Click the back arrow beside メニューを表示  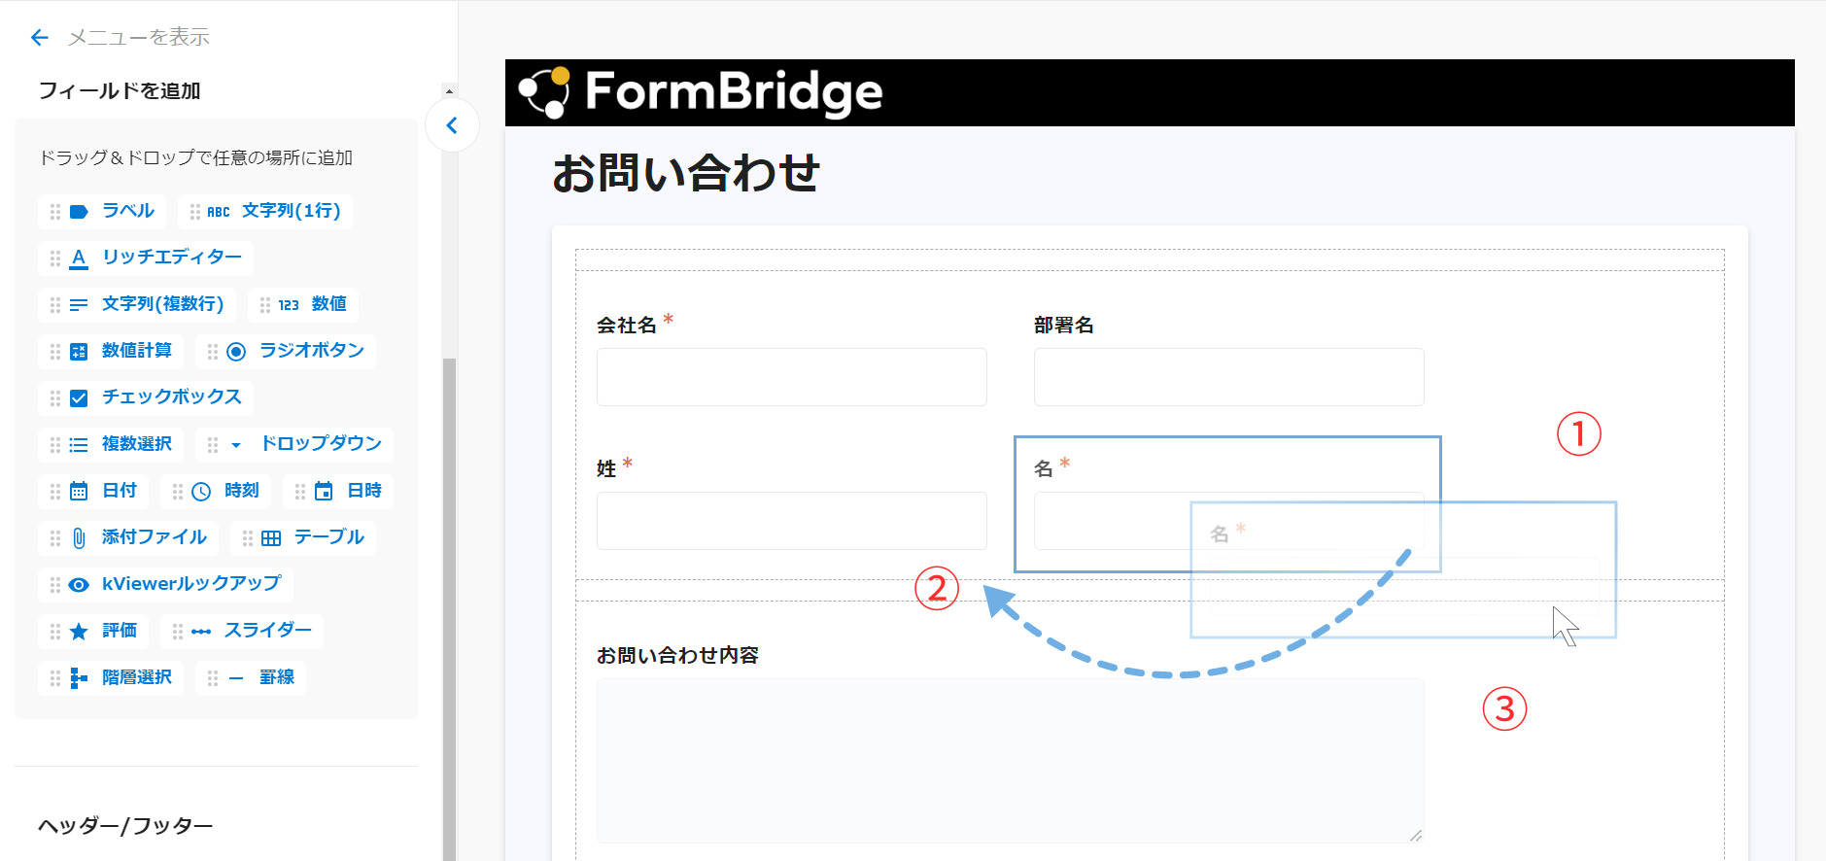39,38
